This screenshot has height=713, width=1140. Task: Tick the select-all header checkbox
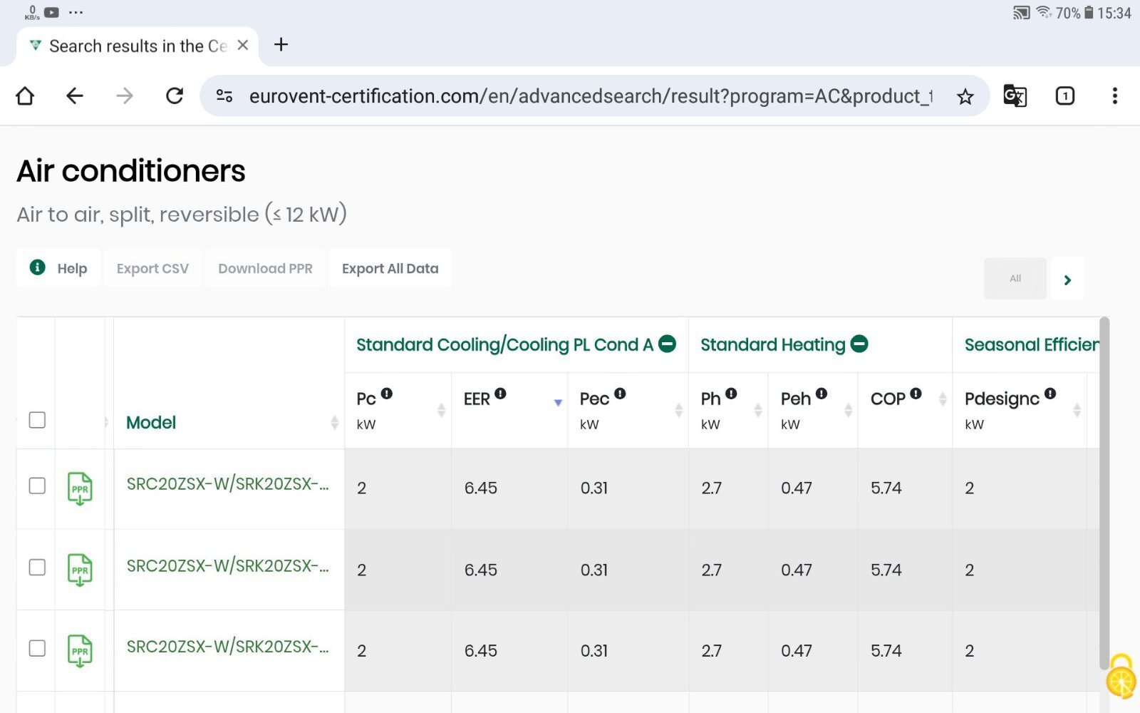tap(37, 420)
